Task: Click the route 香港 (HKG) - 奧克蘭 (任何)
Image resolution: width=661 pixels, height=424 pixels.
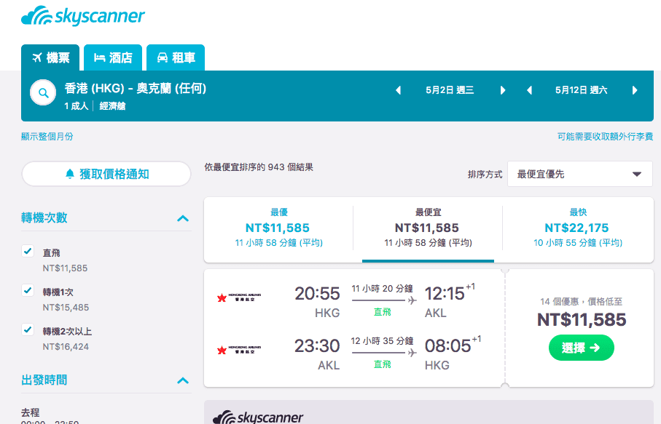Action: 136,88
